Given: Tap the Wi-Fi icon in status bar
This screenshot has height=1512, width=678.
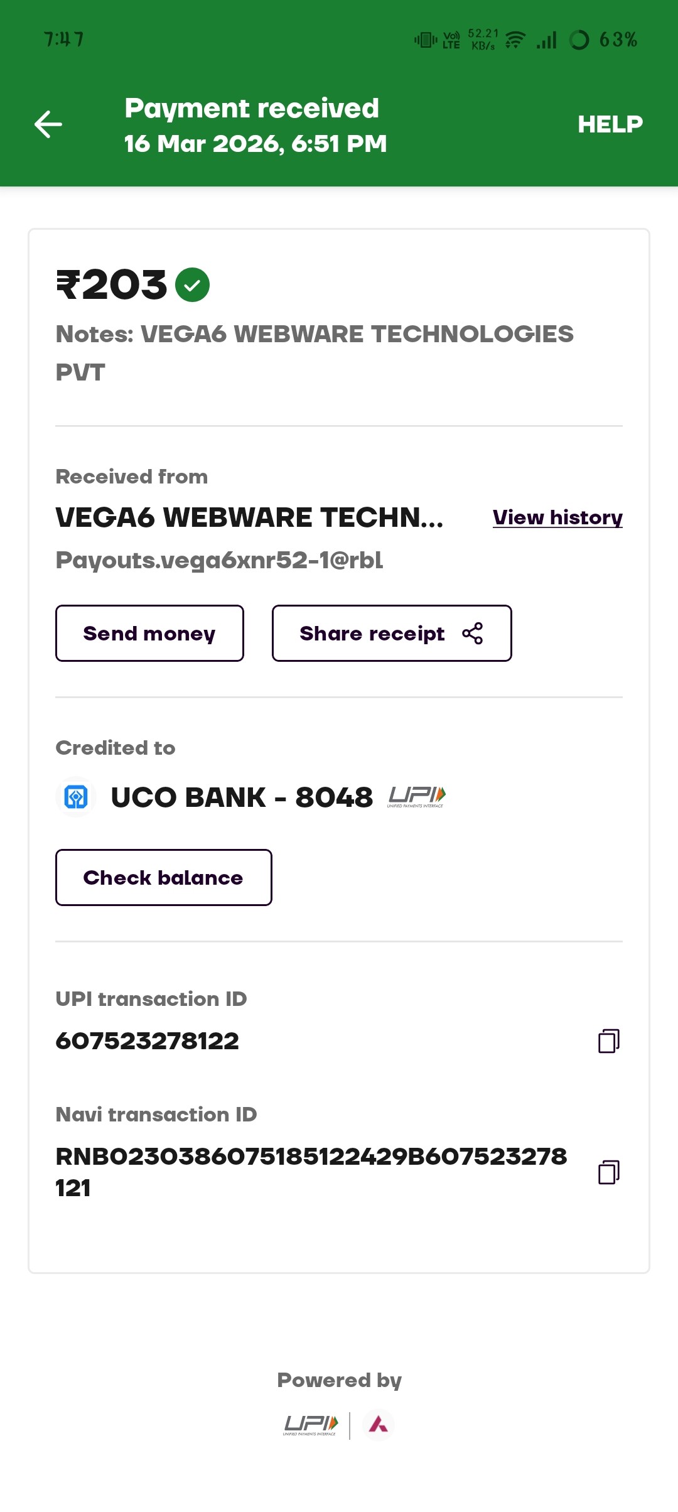Looking at the screenshot, I should (x=515, y=40).
